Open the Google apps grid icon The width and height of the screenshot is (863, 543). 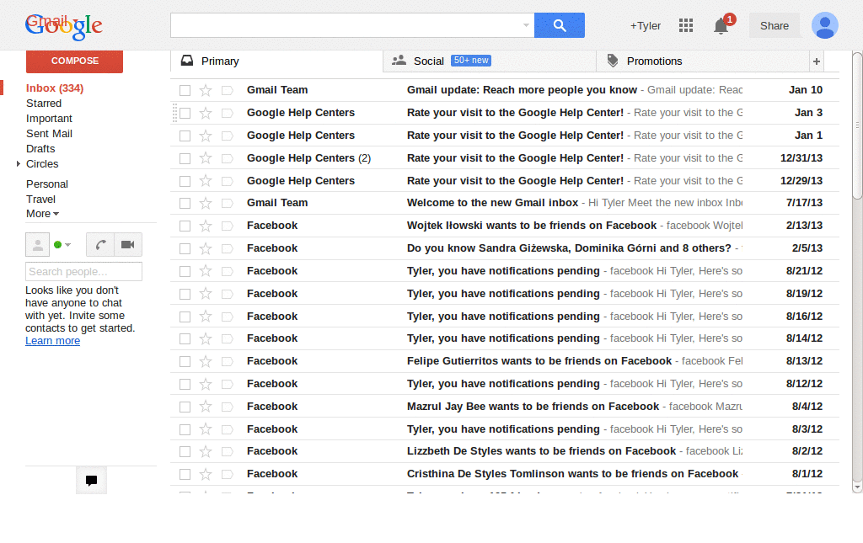686,25
